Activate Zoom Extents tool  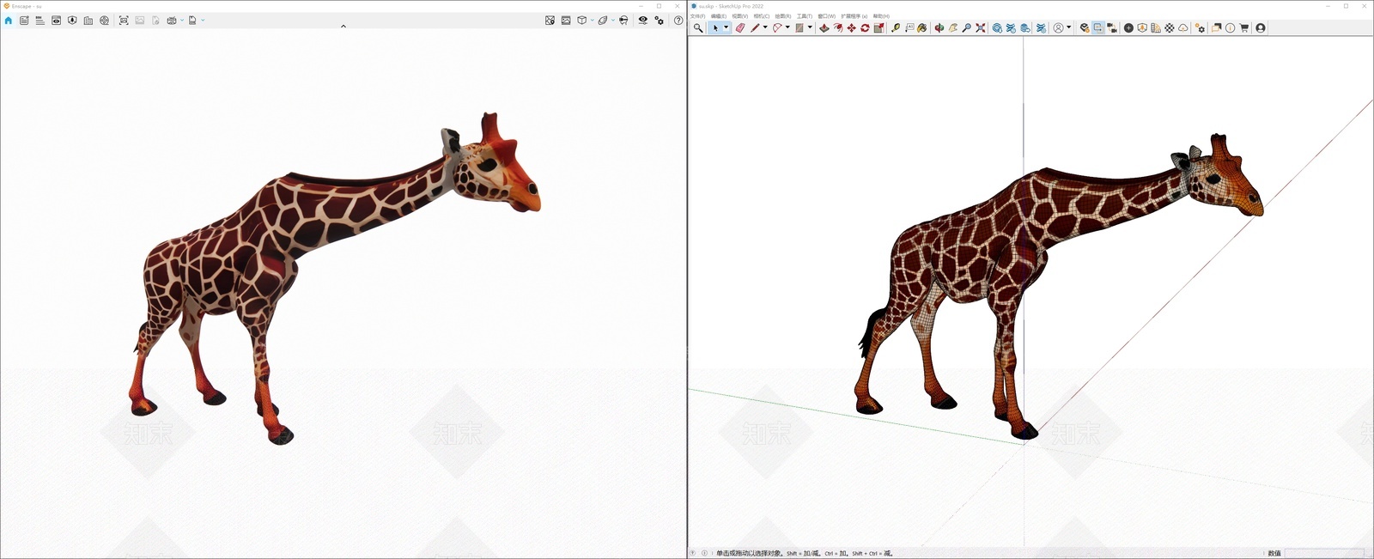point(980,27)
